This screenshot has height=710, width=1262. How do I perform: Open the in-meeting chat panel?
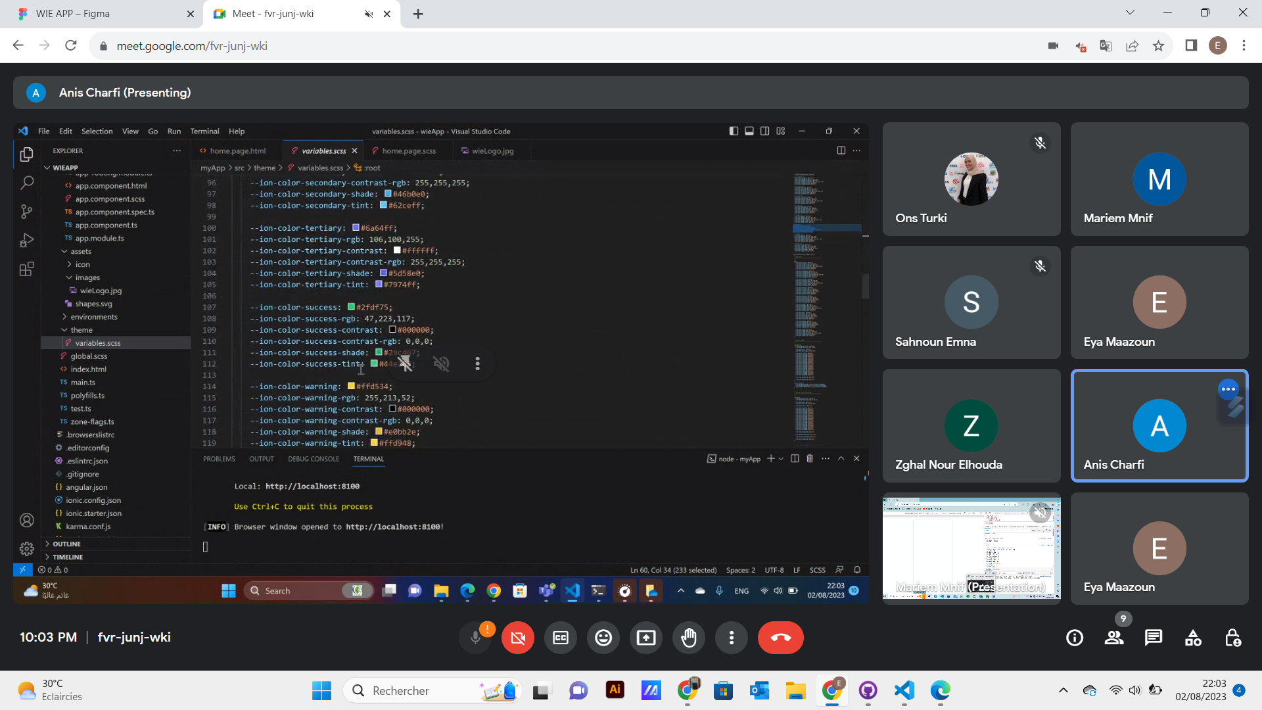(1153, 637)
